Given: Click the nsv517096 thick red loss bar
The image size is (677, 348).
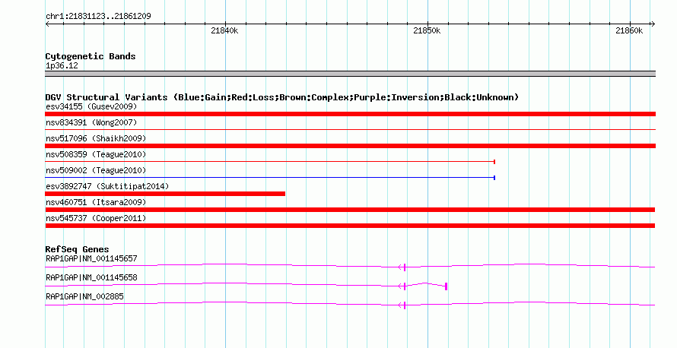Looking at the screenshot, I should pyautogui.click(x=350, y=146).
